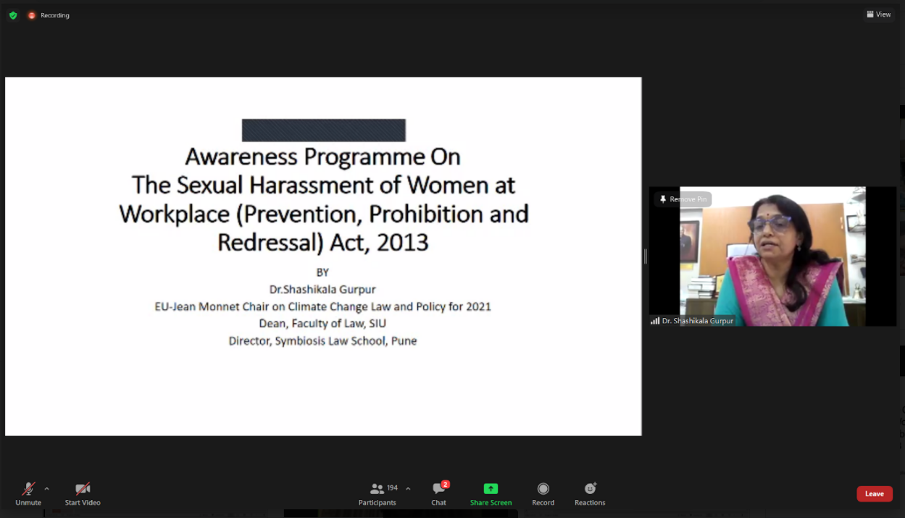Open the Reactions menu
905x518 pixels.
pos(590,493)
